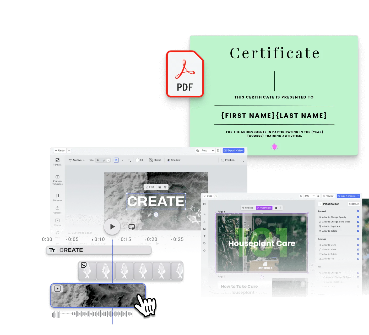Open the Position menu
This screenshot has height=335, width=369.
tap(228, 160)
